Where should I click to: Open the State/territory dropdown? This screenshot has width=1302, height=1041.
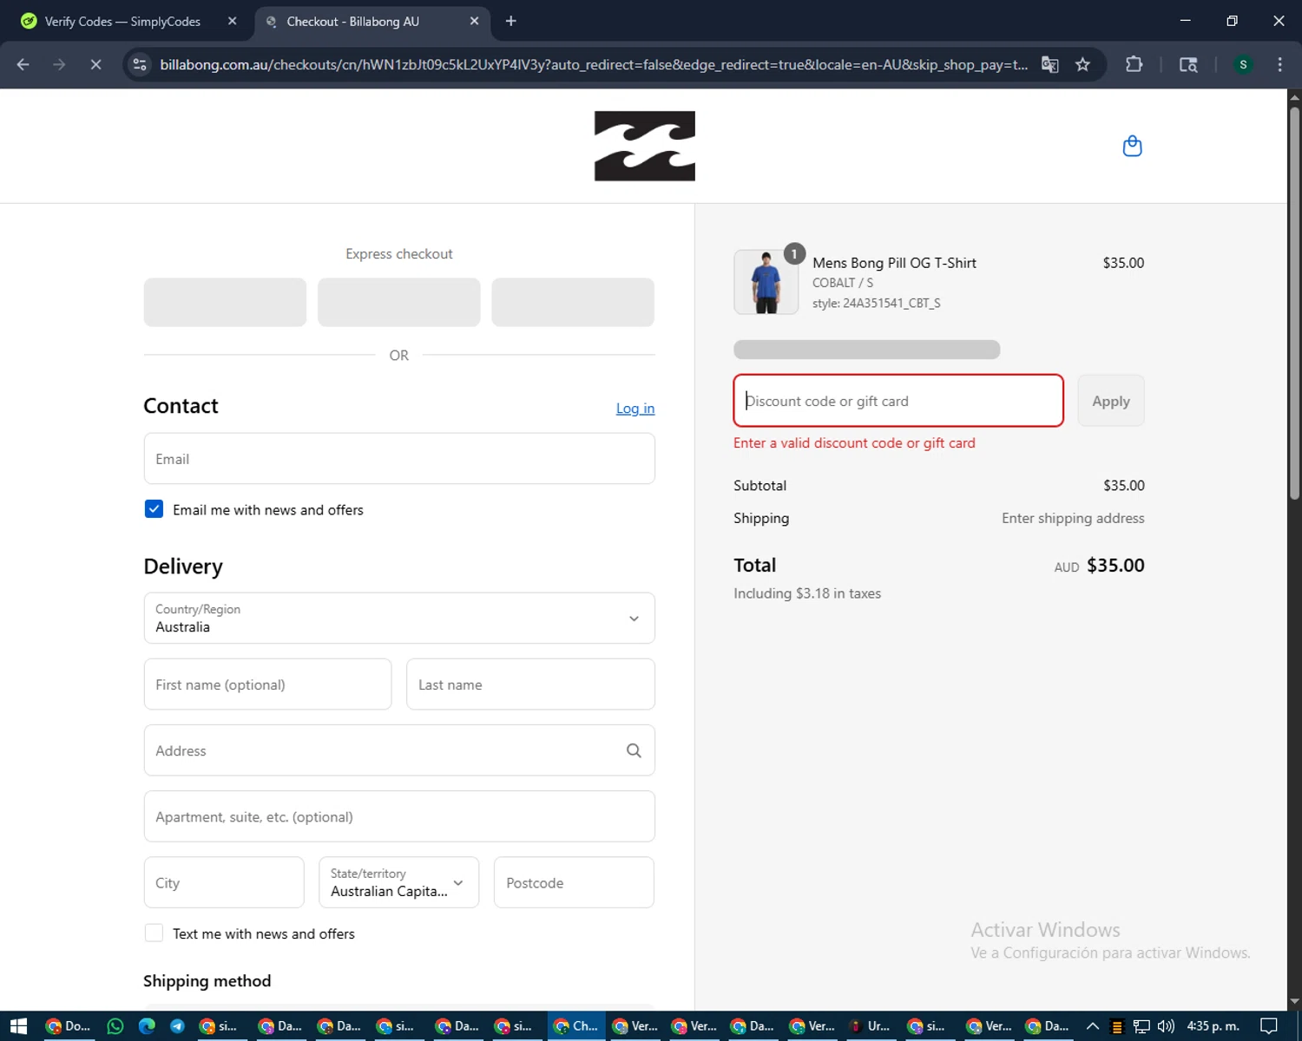pos(398,882)
